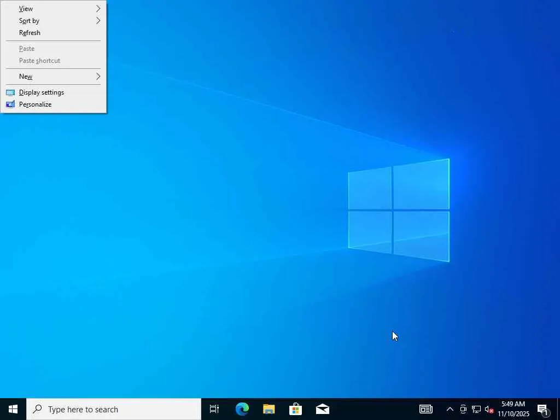Image resolution: width=560 pixels, height=420 pixels.
Task: Open the network status tray icon
Action: pyautogui.click(x=476, y=409)
